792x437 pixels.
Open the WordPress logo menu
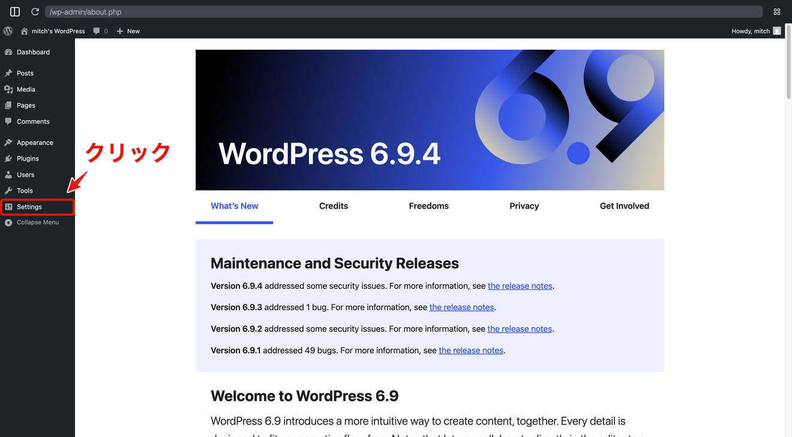(x=8, y=31)
